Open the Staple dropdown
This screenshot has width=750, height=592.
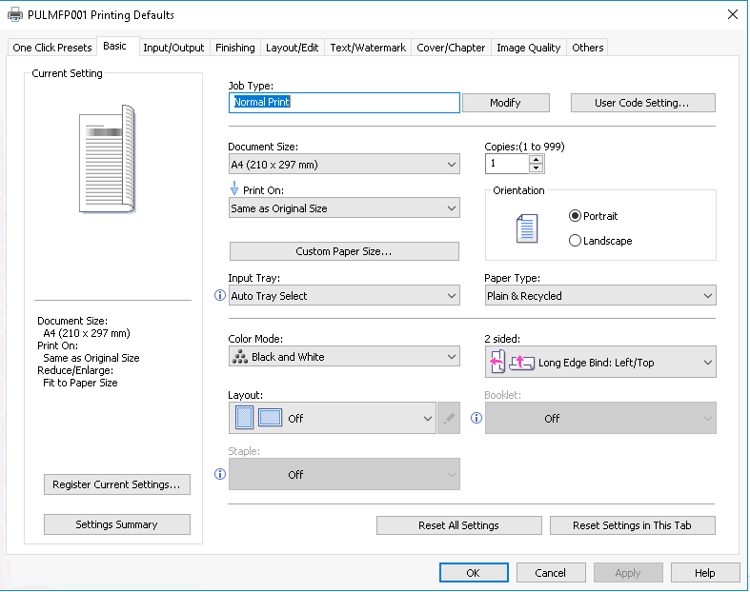tap(344, 474)
